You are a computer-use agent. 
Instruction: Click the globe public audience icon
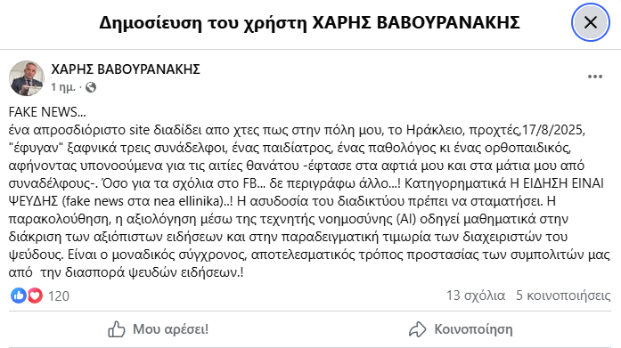tap(91, 87)
